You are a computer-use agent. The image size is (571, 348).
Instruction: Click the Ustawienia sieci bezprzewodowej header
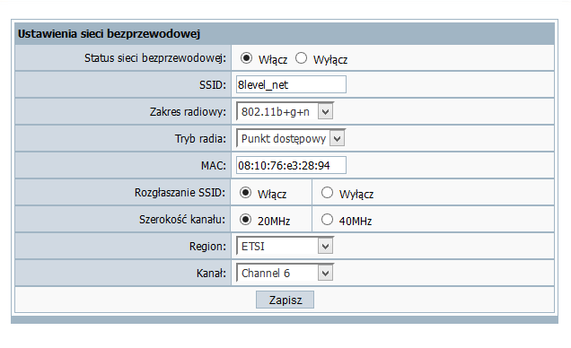point(109,34)
